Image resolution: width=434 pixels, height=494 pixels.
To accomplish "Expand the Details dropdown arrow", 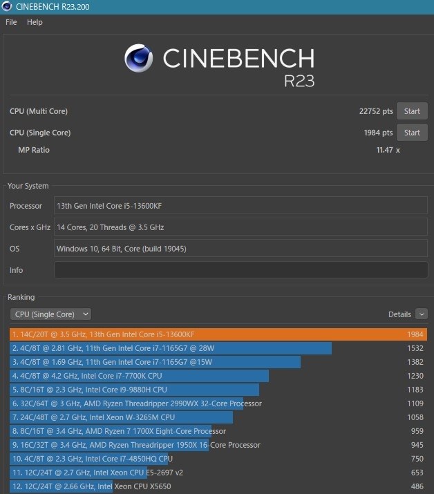I will click(422, 314).
